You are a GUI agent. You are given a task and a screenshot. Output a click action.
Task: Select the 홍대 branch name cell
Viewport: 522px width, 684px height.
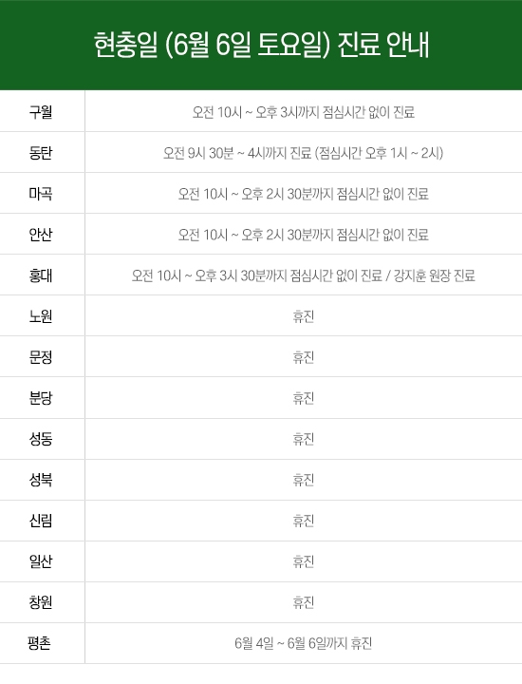tap(41, 275)
